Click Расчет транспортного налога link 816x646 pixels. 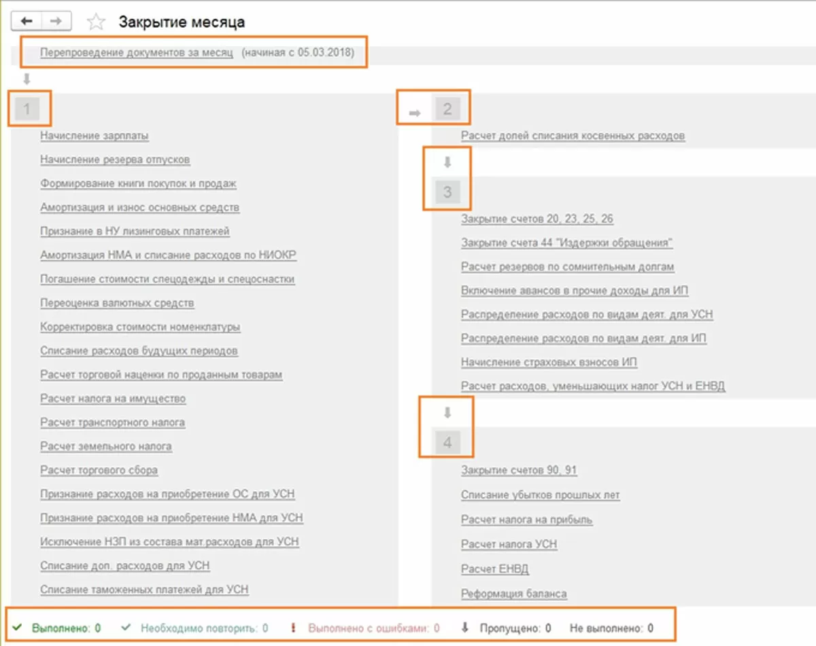(112, 423)
